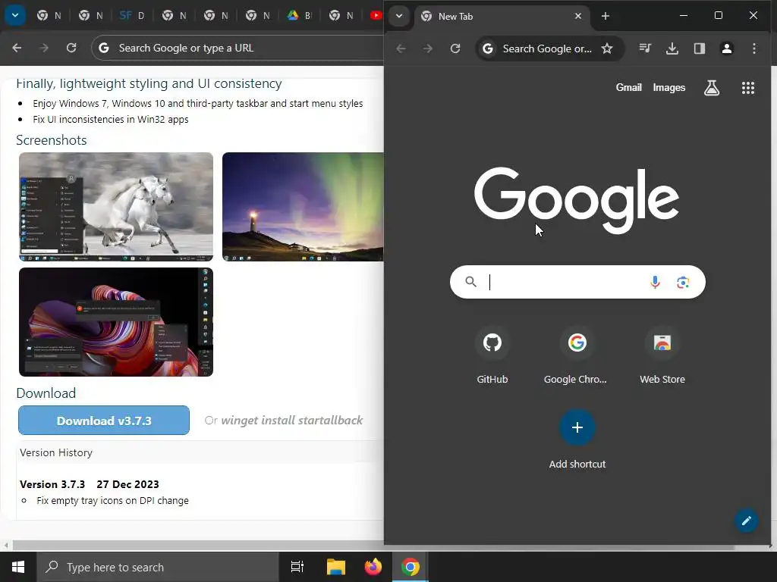777x582 pixels.
Task: Open Task View from the taskbar
Action: point(297,567)
